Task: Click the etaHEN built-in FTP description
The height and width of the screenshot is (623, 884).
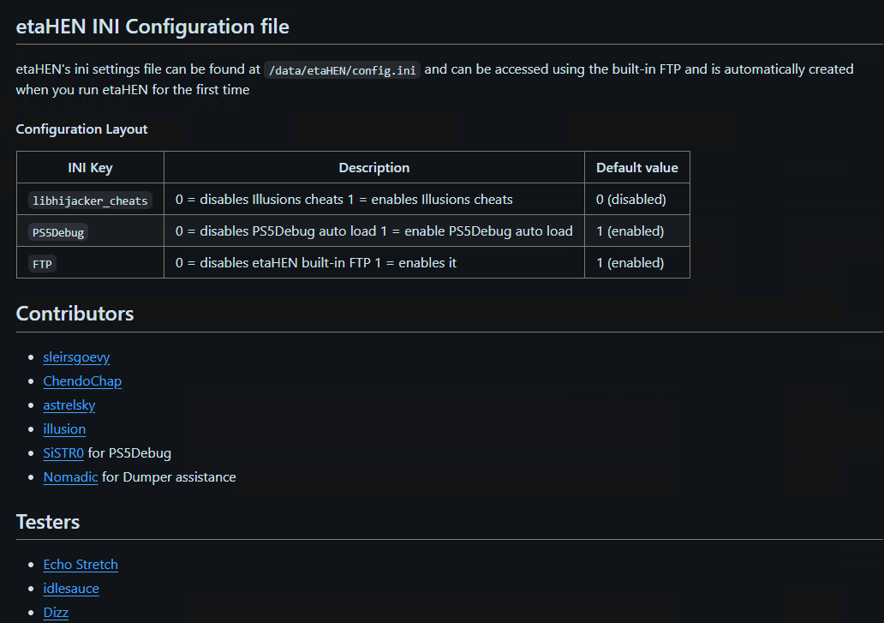Action: tap(374, 262)
